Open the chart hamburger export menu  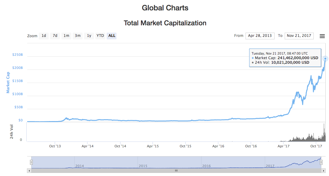pyautogui.click(x=322, y=36)
